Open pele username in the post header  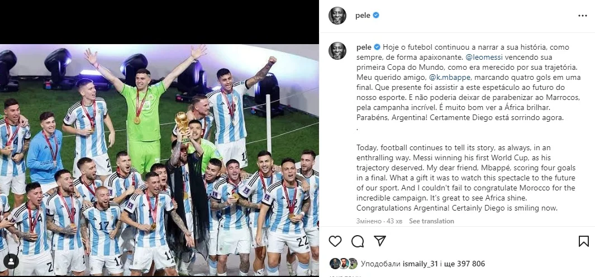[x=363, y=16]
